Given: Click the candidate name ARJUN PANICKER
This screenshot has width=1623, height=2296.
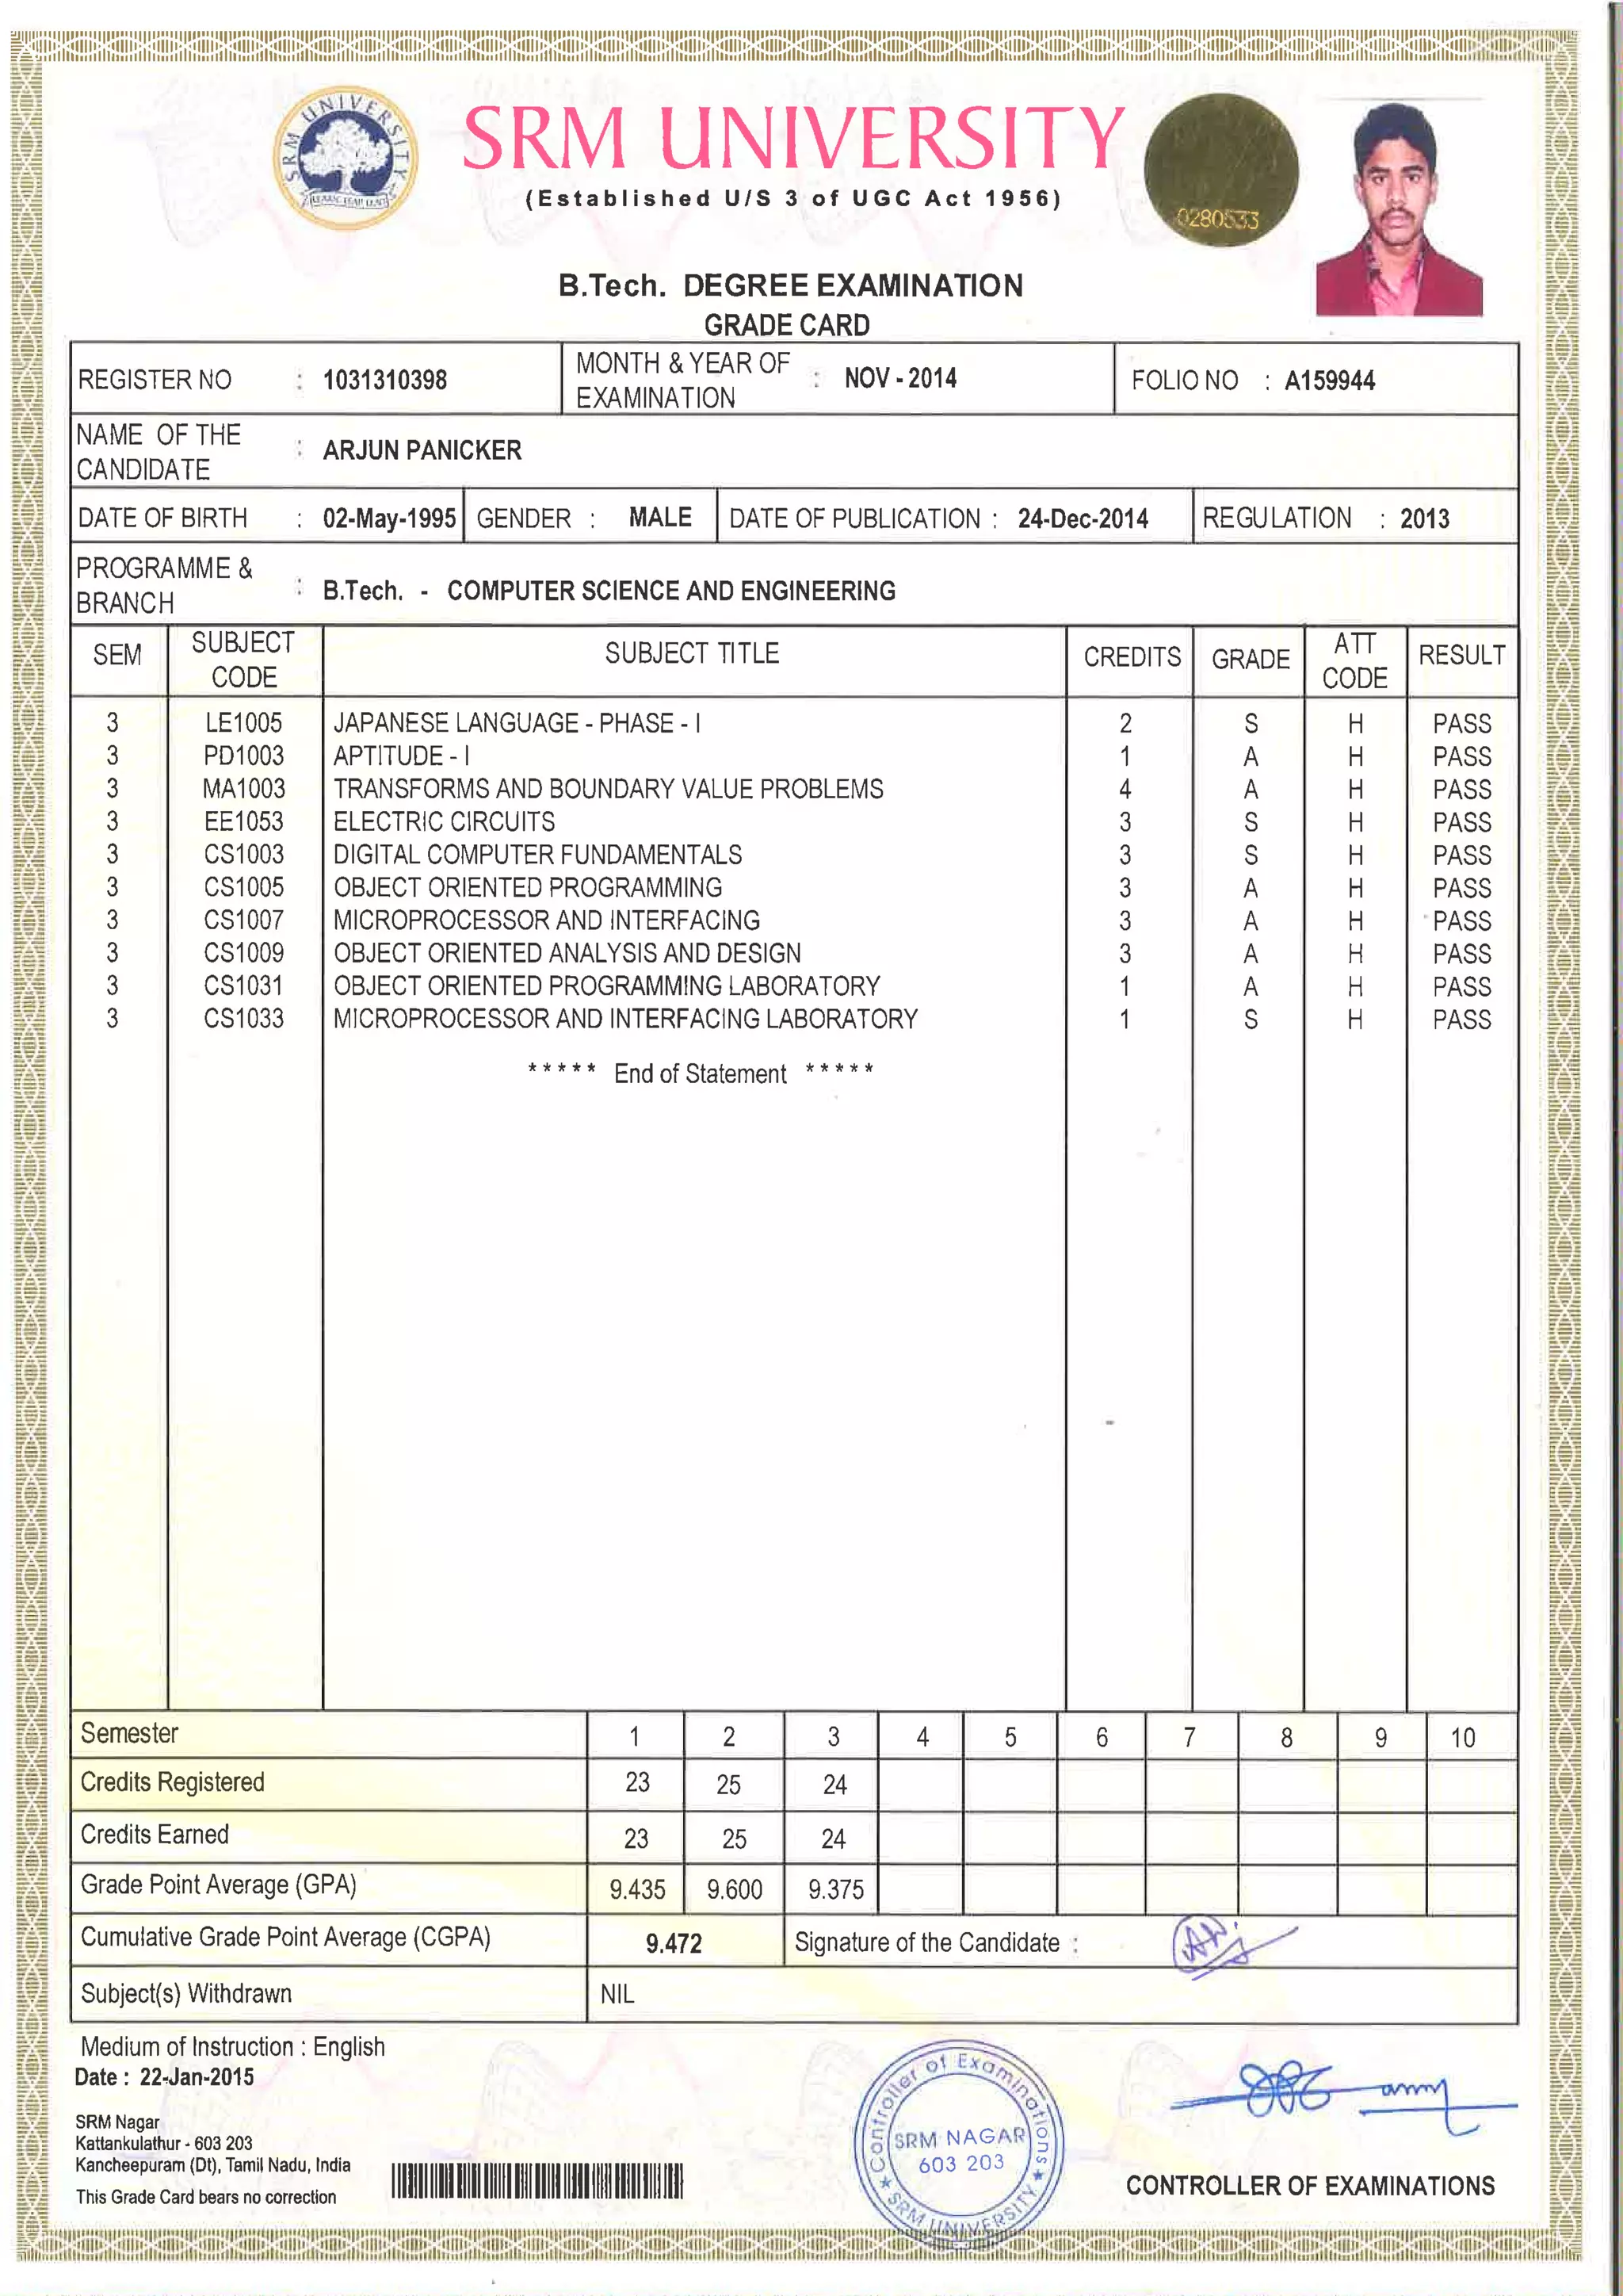Looking at the screenshot, I should tap(422, 451).
